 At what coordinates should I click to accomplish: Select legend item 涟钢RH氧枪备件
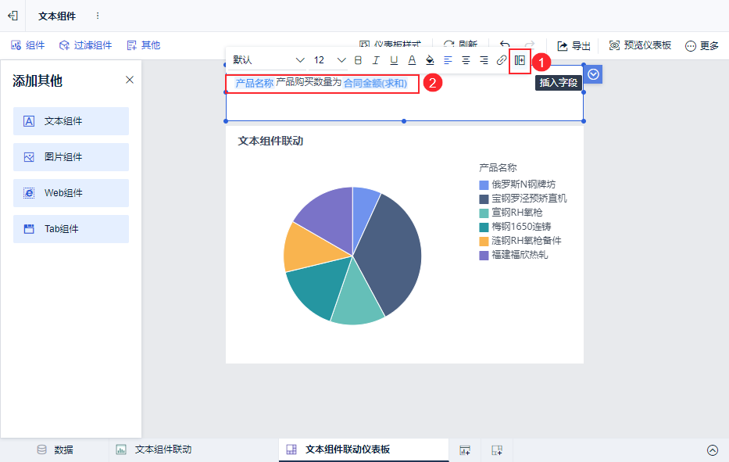click(x=520, y=241)
